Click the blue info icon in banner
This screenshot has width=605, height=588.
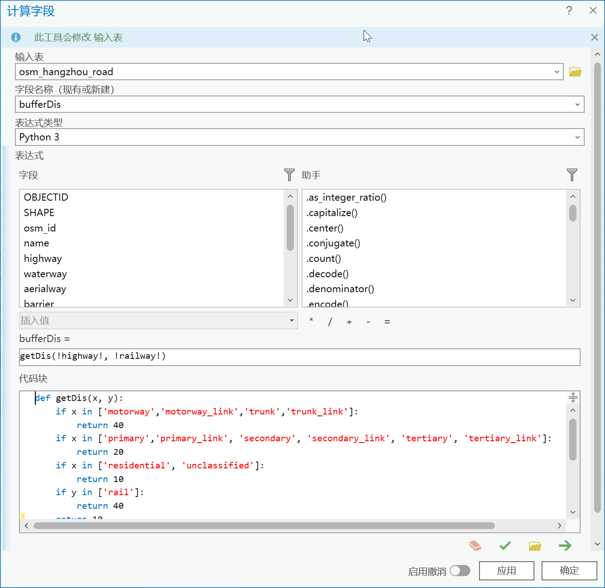point(16,37)
